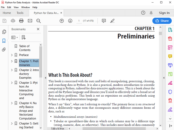
Task: Show more tools with the down chevron
Action: pos(170,119)
